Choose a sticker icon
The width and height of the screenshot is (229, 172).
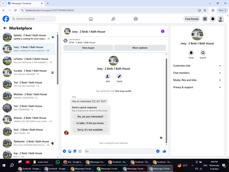75,151
